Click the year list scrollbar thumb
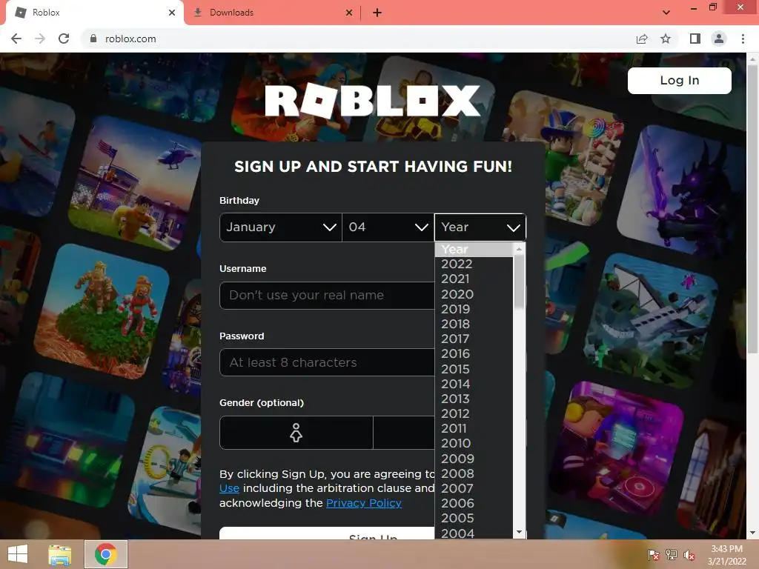759x569 pixels. coord(519,282)
